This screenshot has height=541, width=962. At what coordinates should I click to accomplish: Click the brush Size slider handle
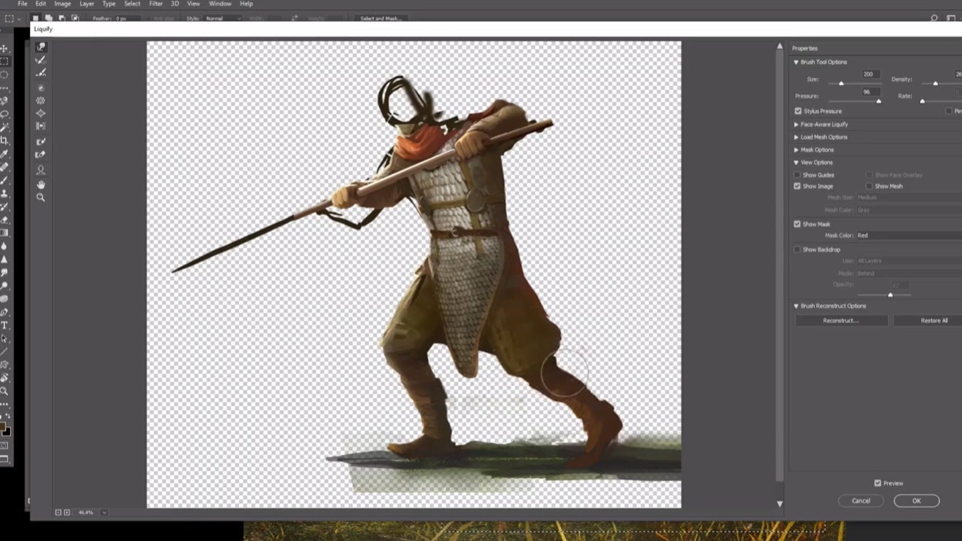coord(841,83)
